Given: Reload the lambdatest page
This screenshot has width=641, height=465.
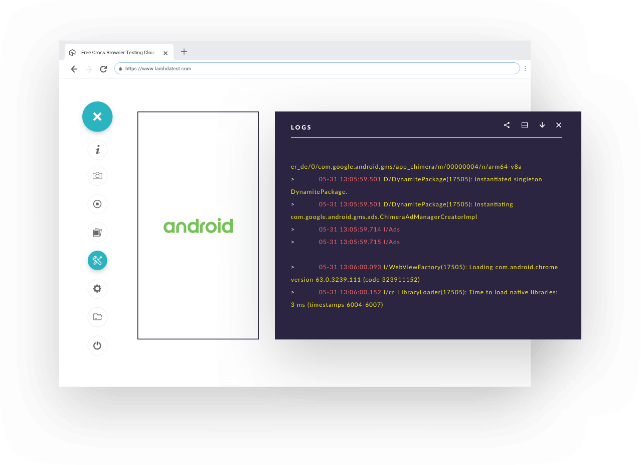Looking at the screenshot, I should [x=103, y=69].
